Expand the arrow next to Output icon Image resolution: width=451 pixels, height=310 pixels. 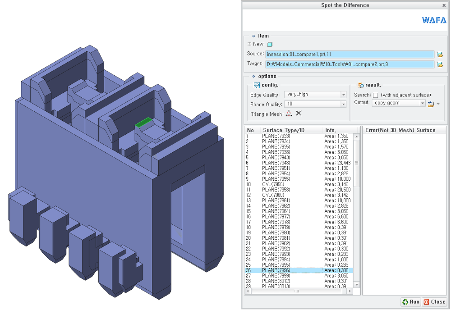click(438, 104)
